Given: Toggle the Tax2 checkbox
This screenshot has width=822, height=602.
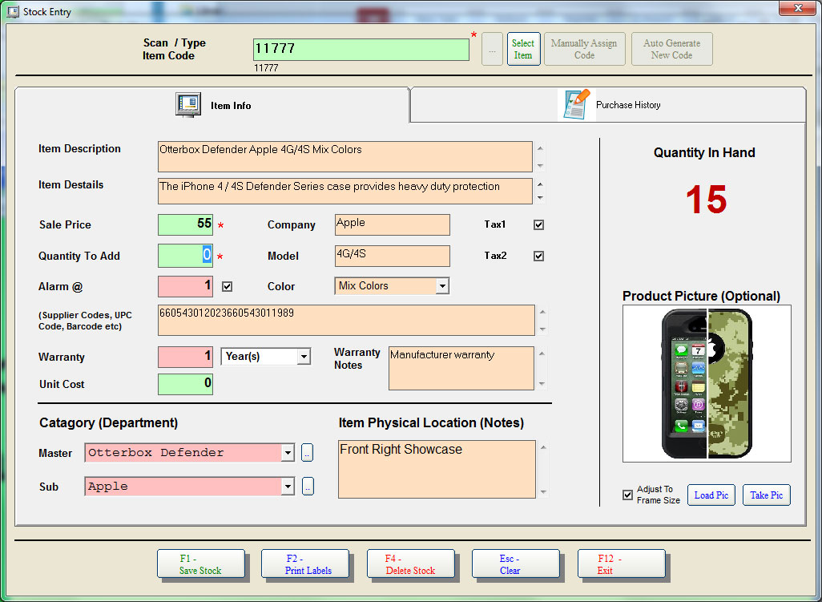Looking at the screenshot, I should [x=538, y=256].
